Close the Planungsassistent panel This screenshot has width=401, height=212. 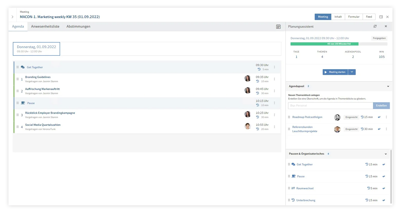(386, 26)
